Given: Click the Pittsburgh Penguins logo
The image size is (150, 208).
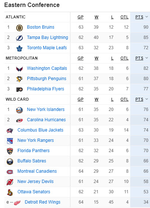Looking at the screenshot, I should [x=19, y=79].
